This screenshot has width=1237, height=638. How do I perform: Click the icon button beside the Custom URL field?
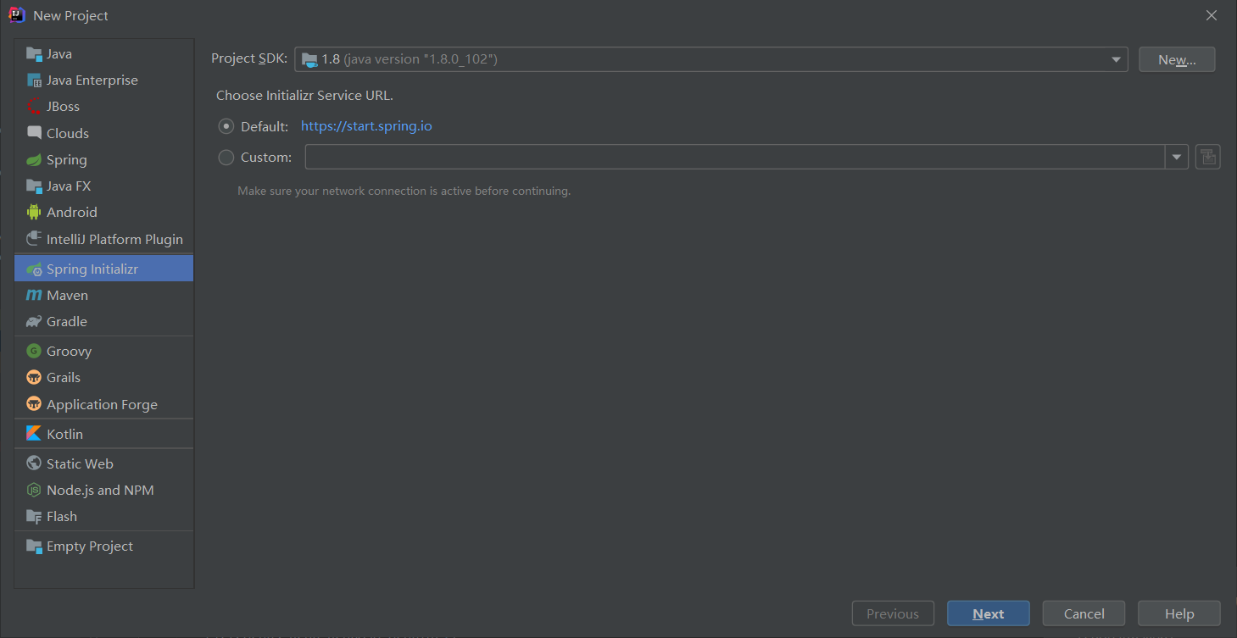pos(1208,157)
